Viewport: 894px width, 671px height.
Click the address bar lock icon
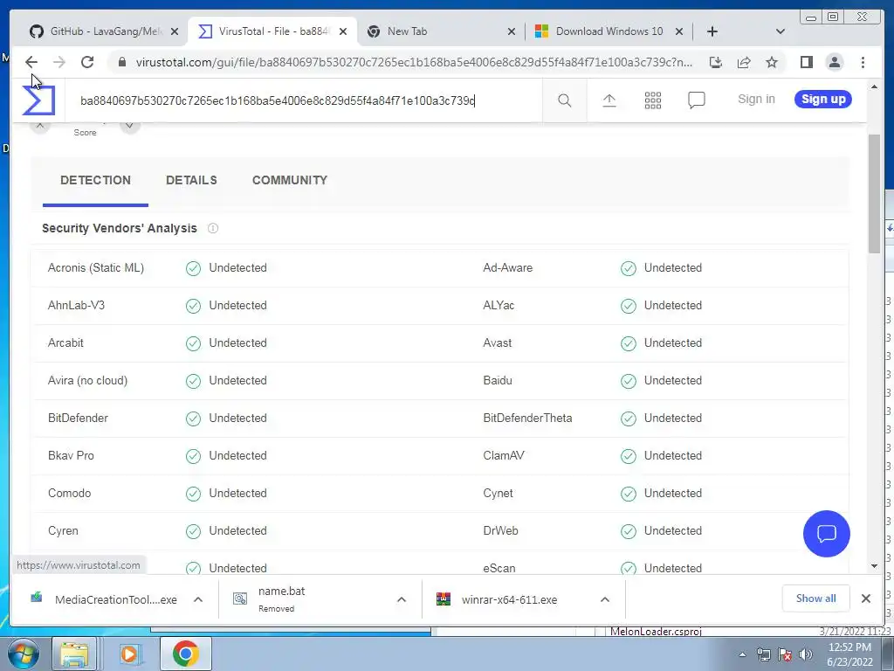121,62
